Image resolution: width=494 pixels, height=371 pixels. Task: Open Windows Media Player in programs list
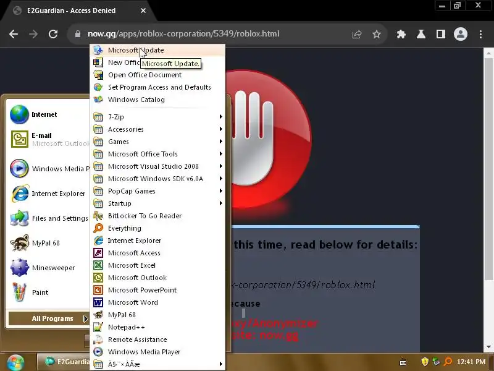click(x=157, y=352)
